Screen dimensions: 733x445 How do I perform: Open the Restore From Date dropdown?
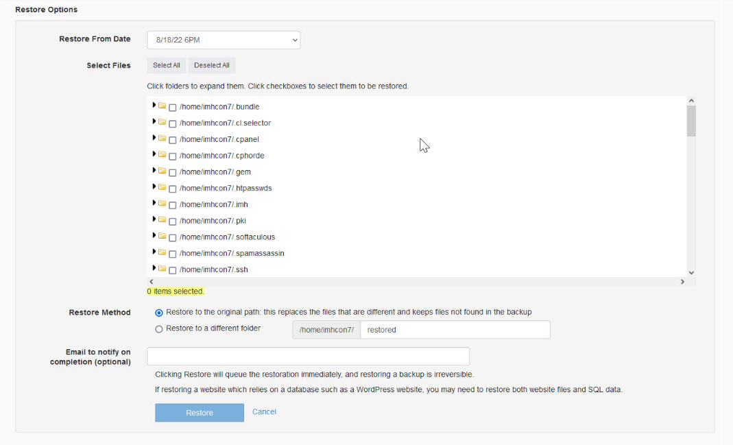224,40
